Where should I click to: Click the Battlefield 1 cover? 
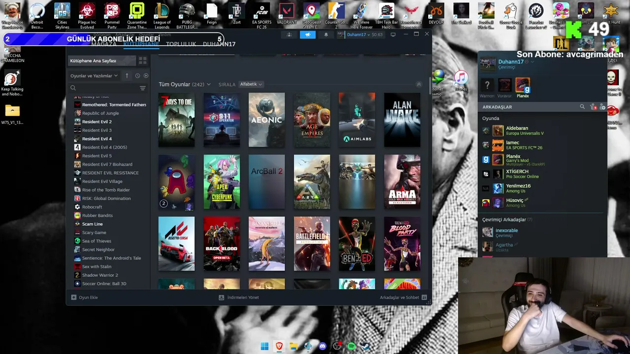[x=312, y=244]
